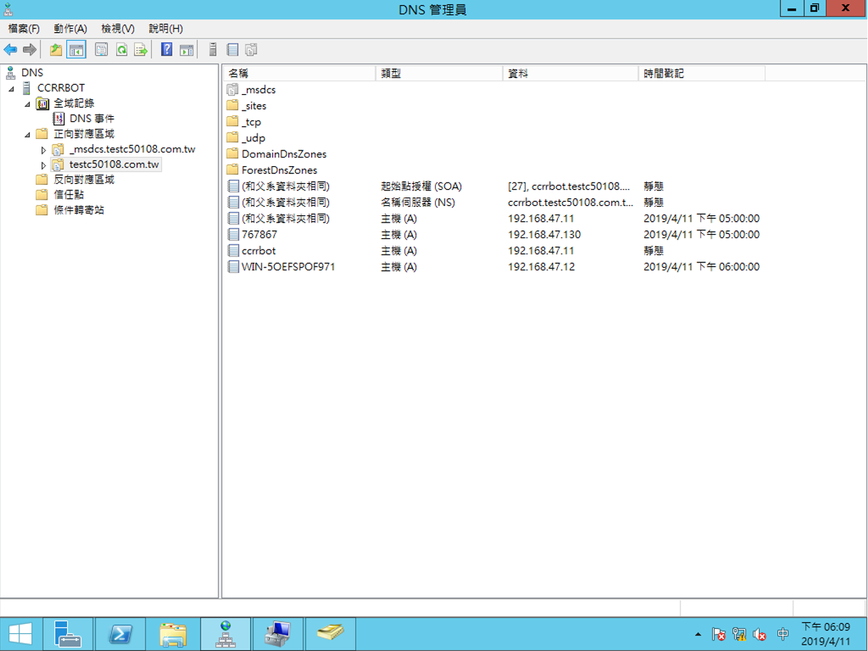Open the 動作(A) menu
This screenshot has width=868, height=651.
[70, 29]
